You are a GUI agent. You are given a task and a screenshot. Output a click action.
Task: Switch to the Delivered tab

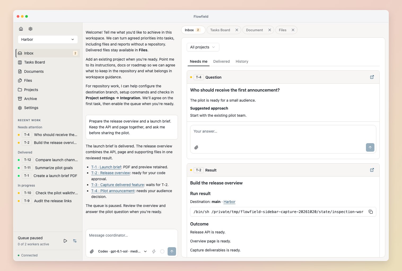[x=221, y=61]
